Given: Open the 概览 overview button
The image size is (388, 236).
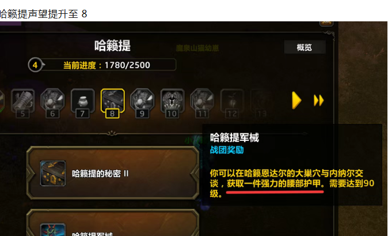Looking at the screenshot, I should (305, 47).
